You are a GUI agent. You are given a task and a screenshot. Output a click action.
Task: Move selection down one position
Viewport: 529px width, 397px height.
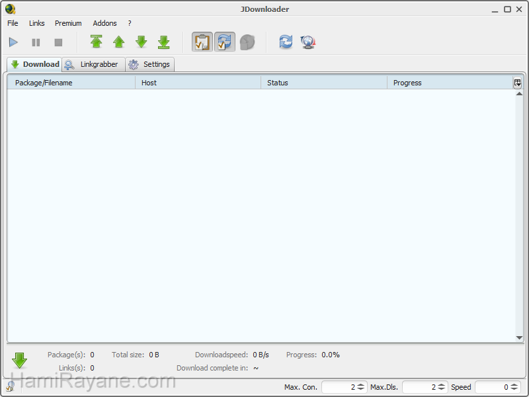point(142,42)
